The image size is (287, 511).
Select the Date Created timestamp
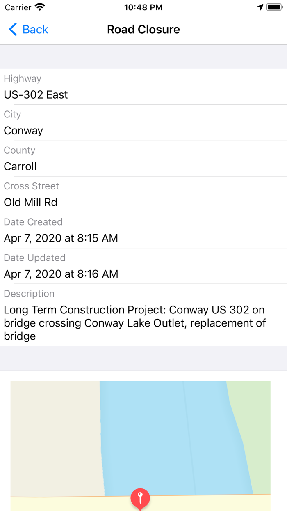(x=61, y=238)
